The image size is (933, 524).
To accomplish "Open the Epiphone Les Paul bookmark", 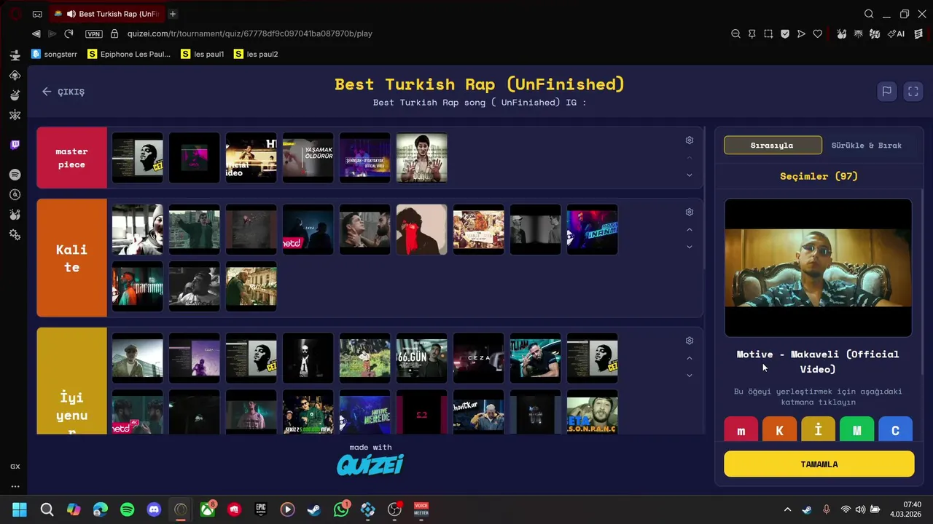I will click(x=129, y=54).
